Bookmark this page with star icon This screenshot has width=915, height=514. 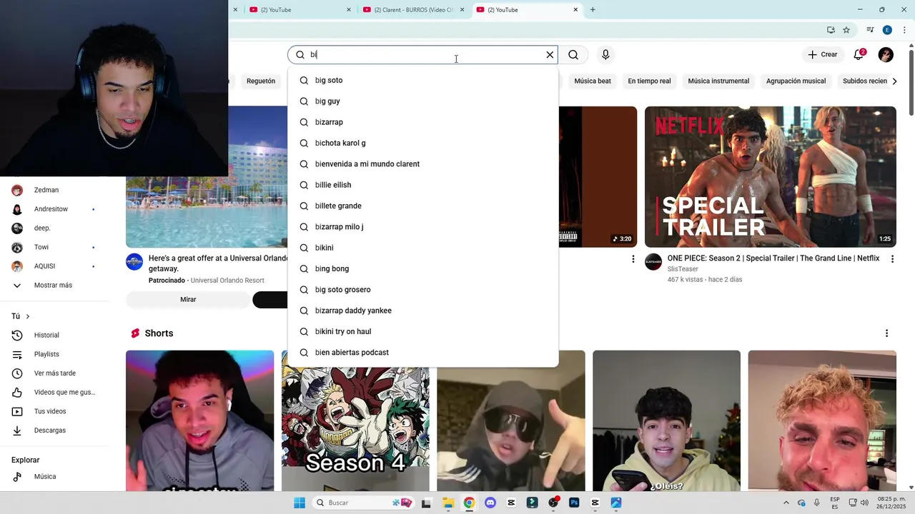(846, 30)
